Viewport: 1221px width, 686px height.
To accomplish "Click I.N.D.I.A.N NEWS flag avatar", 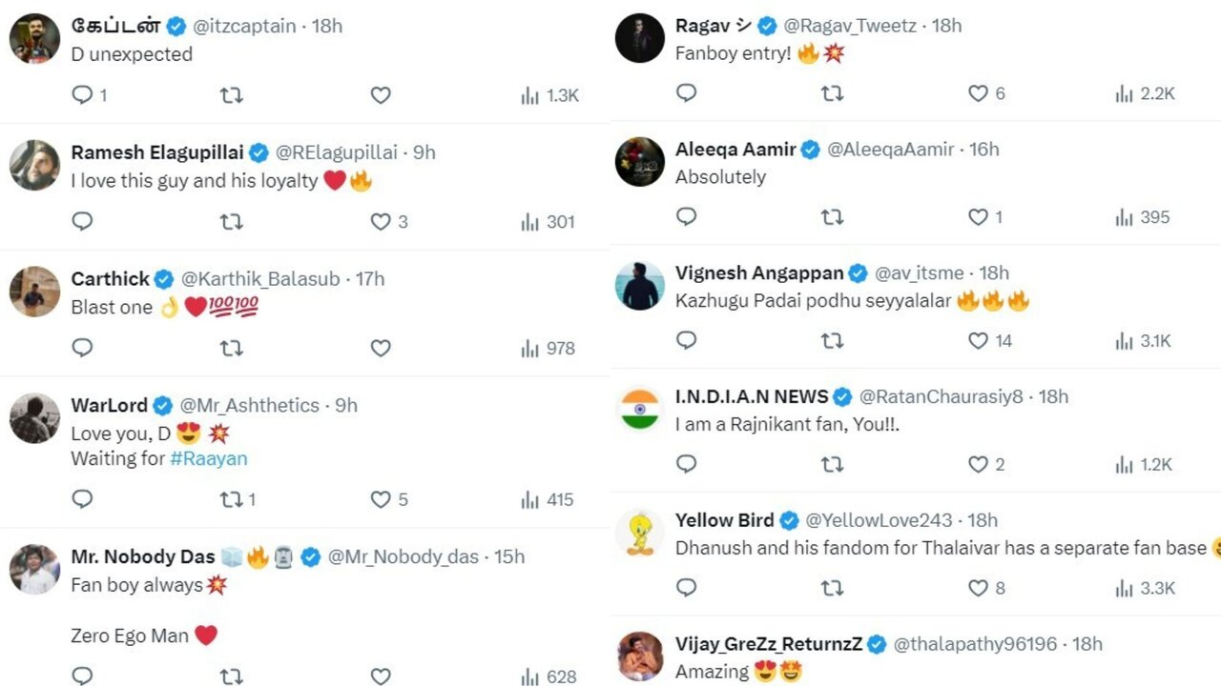I will (x=639, y=409).
